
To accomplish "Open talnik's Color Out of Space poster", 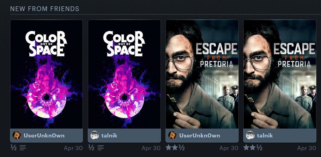I will (x=124, y=74).
